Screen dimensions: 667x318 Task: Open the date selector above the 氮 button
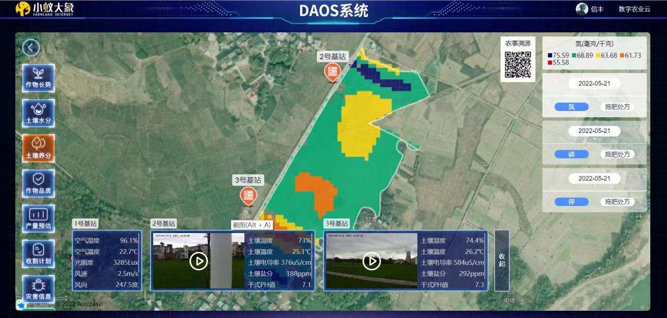[594, 83]
